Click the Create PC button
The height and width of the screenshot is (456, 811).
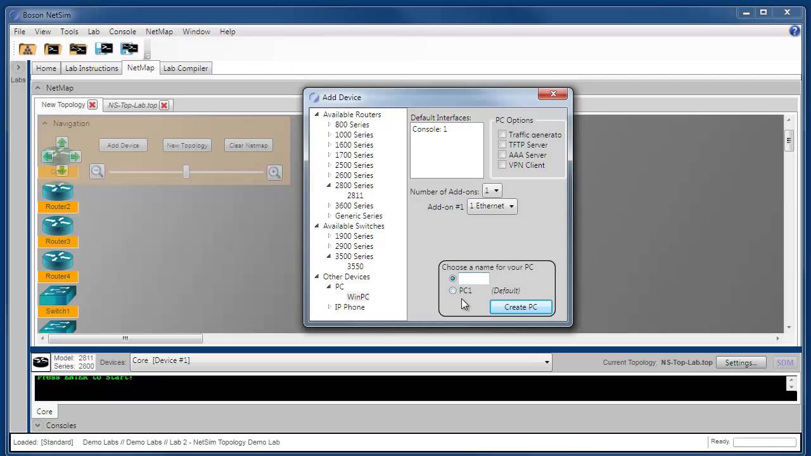click(x=521, y=307)
